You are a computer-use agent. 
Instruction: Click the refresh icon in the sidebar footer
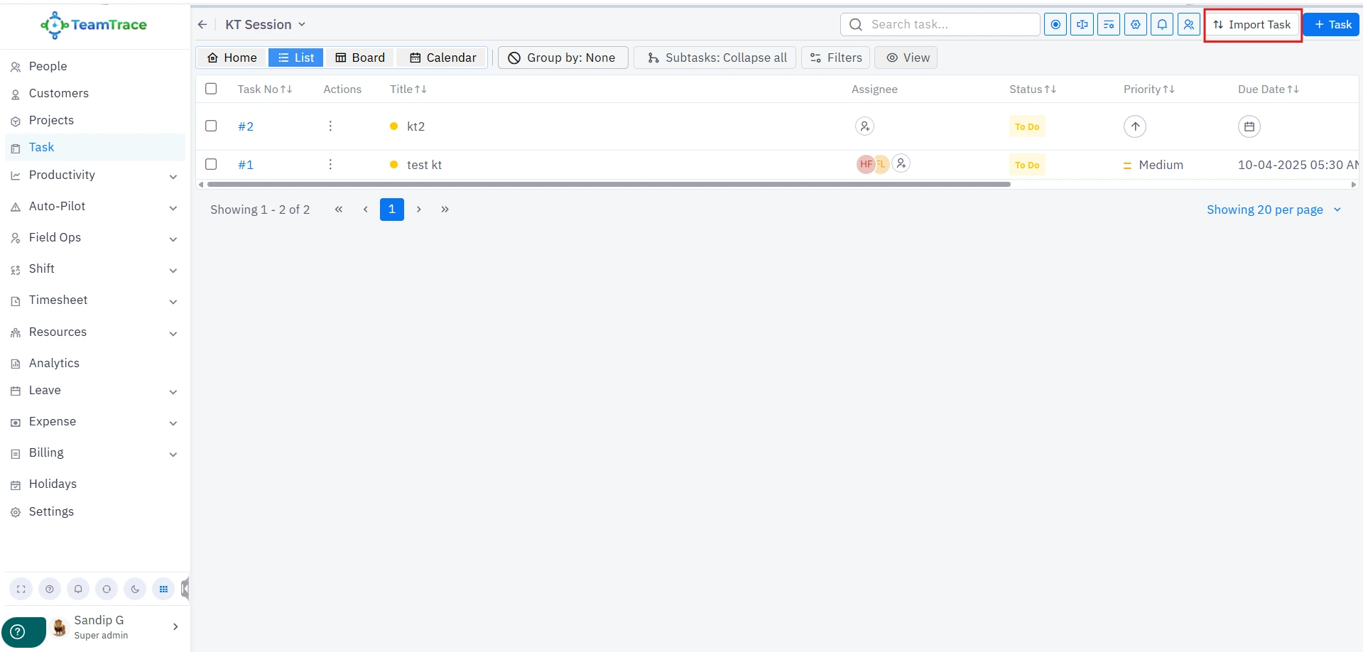point(107,589)
